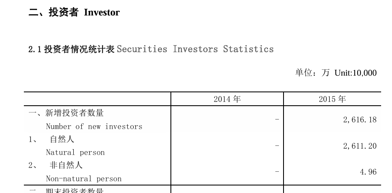The image size is (392, 193).
Task: Select the "2014 年" column header
Action: click(x=227, y=99)
